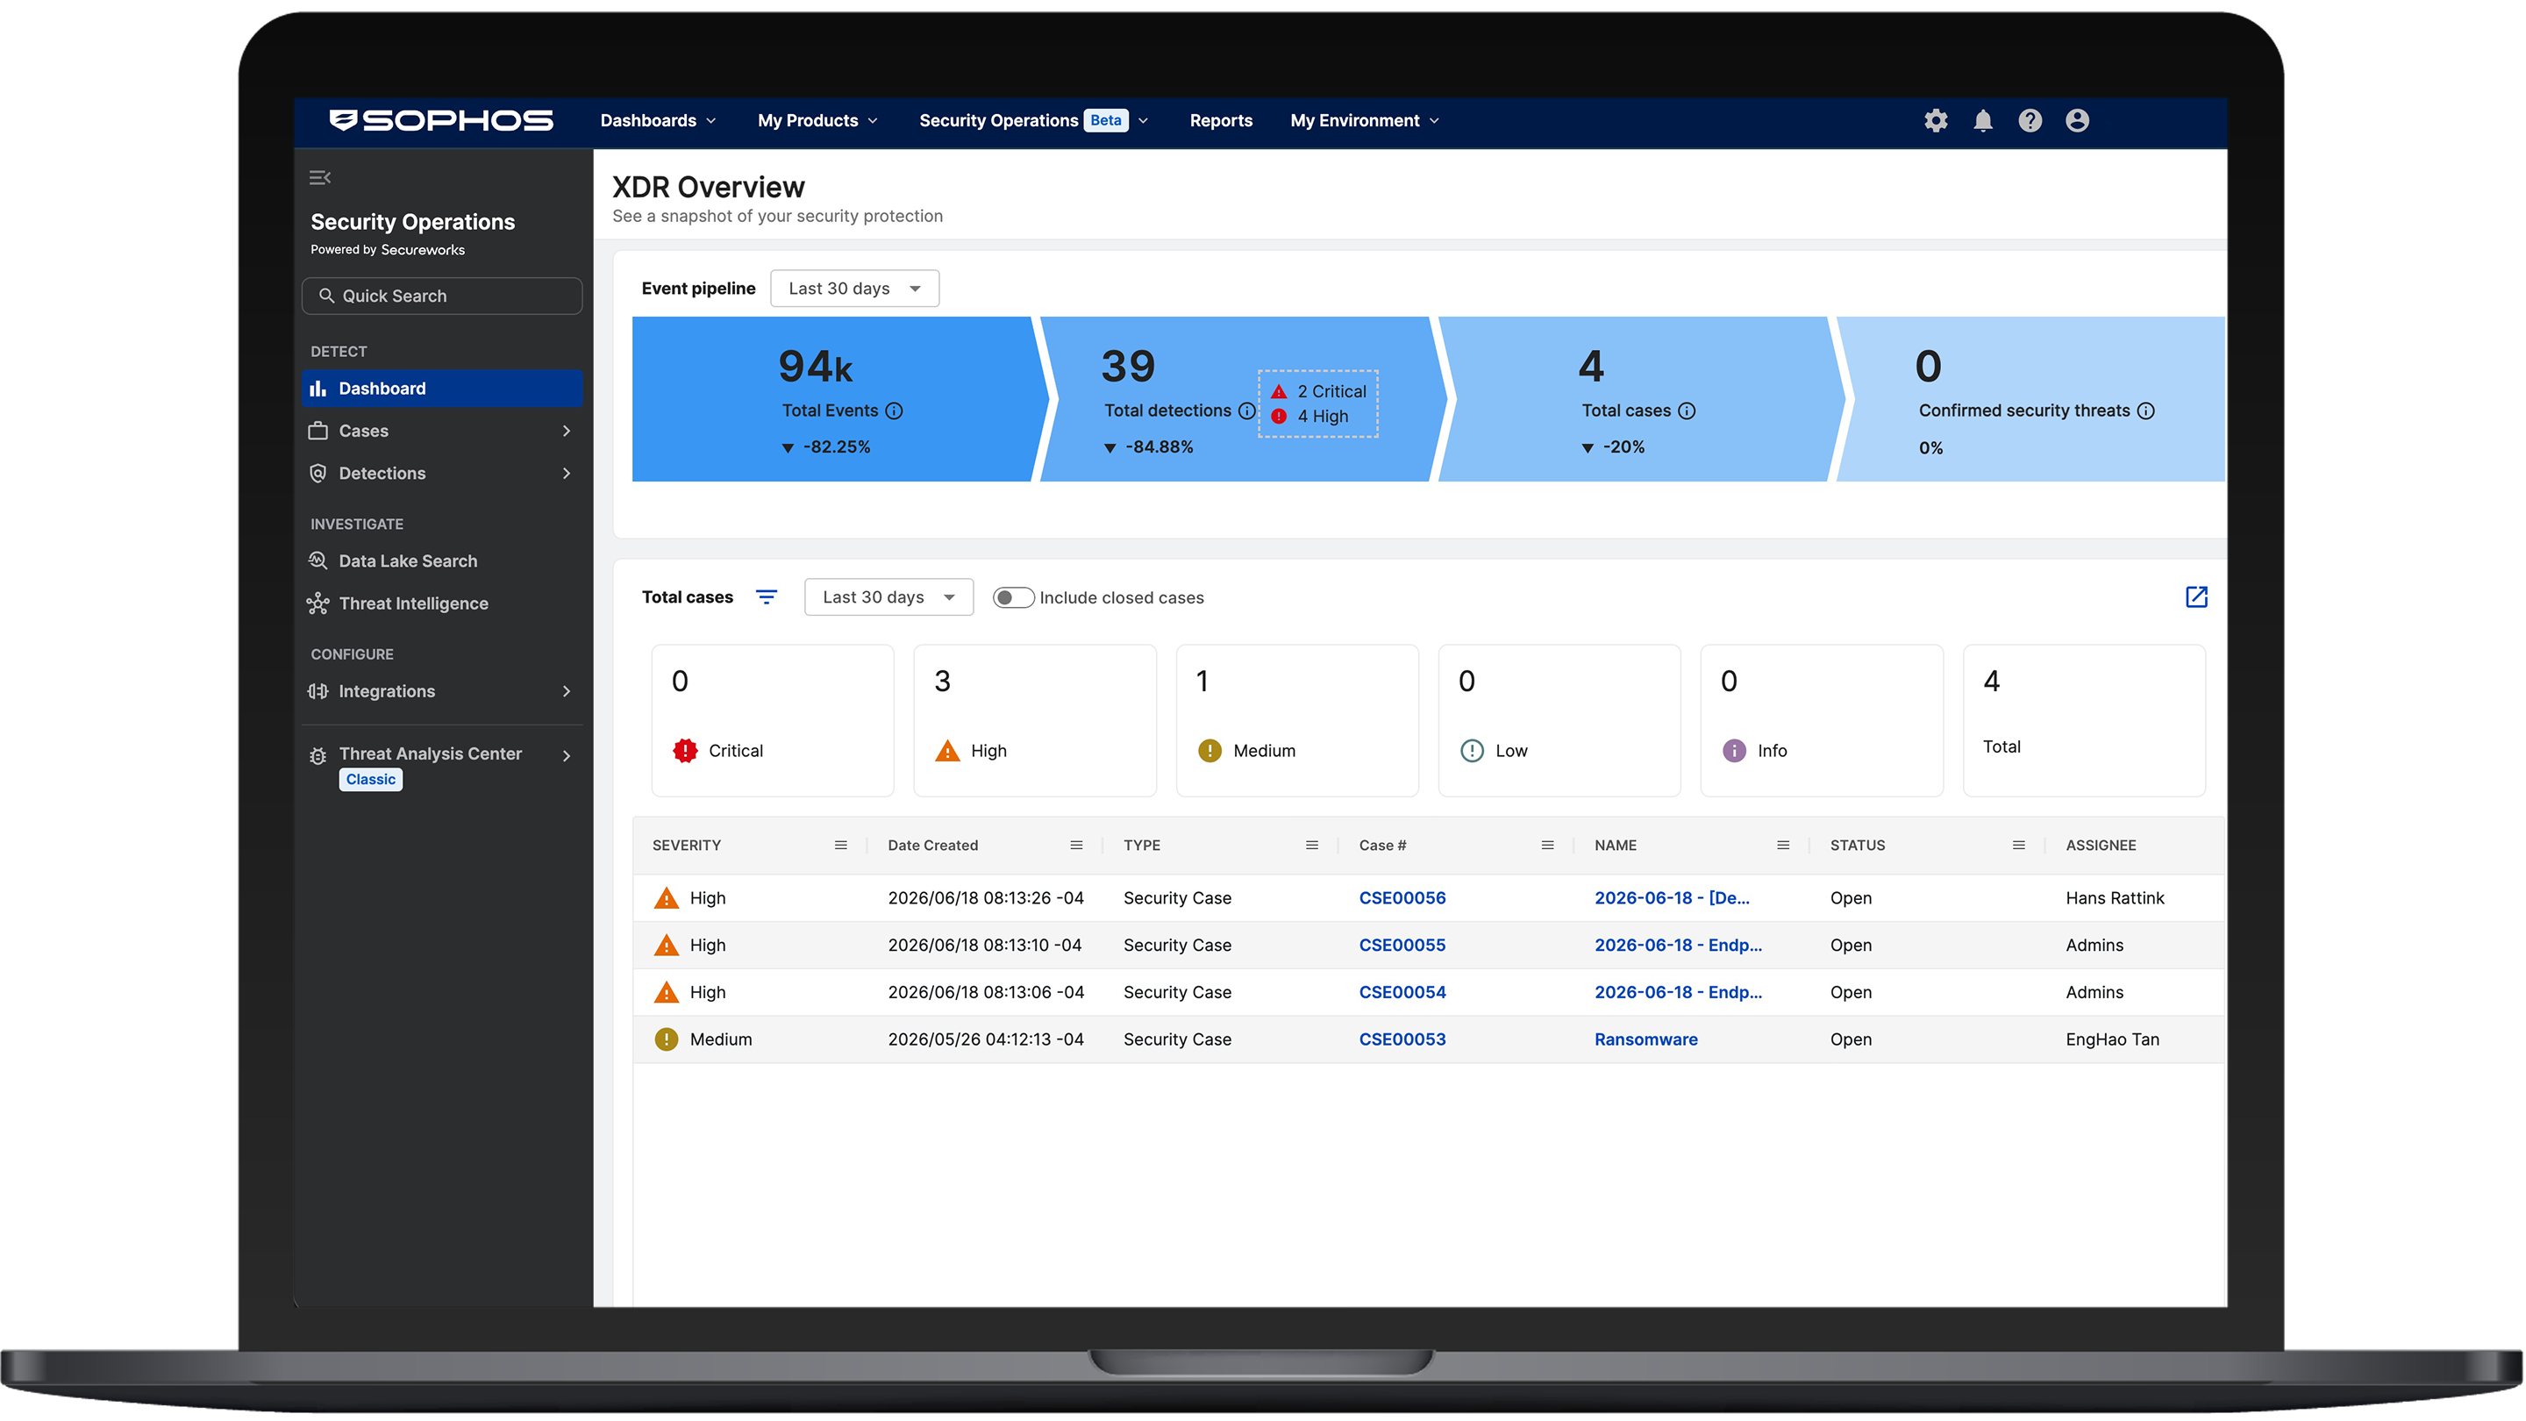Open case CSE00056 link

pos(1402,898)
